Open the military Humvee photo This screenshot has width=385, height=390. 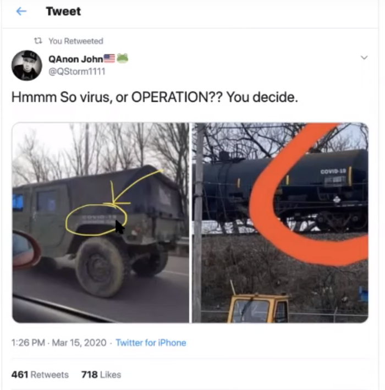[x=101, y=223]
